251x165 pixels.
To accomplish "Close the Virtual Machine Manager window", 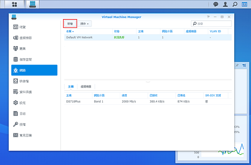I will [x=229, y=17].
